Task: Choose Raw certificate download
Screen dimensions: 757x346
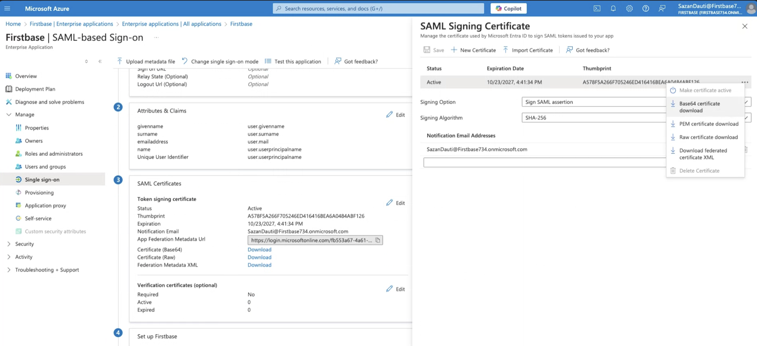Action: pos(705,137)
